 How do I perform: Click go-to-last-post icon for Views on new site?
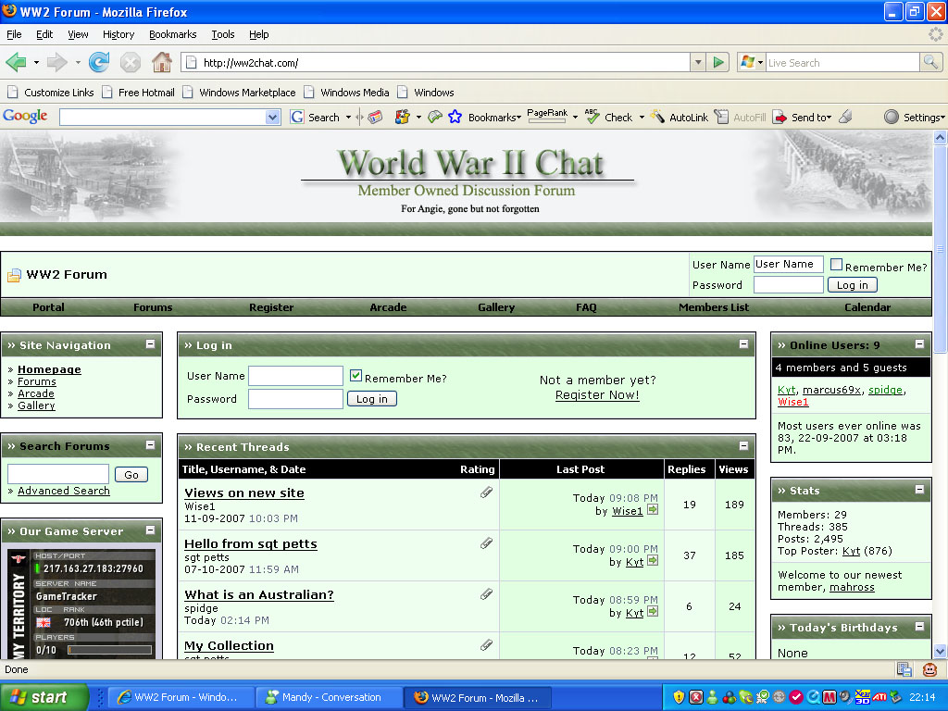653,510
